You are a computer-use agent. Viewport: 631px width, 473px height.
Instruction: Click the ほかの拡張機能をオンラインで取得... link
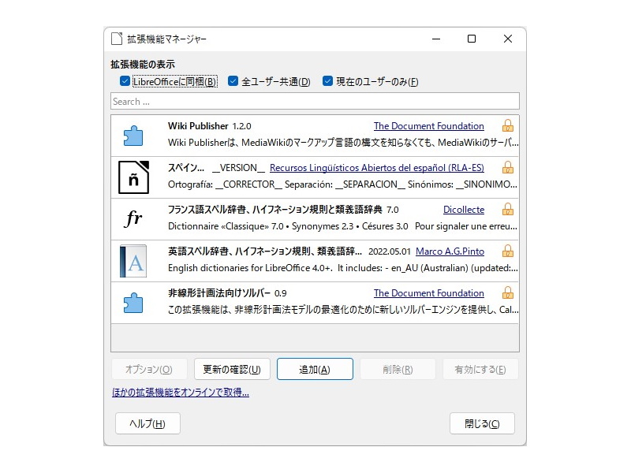click(x=181, y=392)
